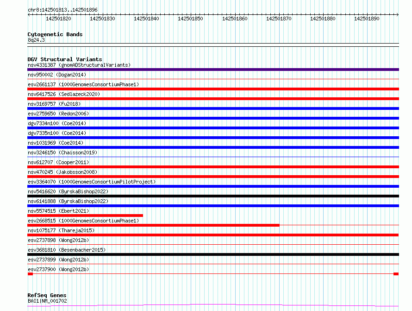The width and height of the screenshot is (412, 311).
Task: Open nsv6417526 (Sedlazeck2020) label
Action: (x=64, y=94)
